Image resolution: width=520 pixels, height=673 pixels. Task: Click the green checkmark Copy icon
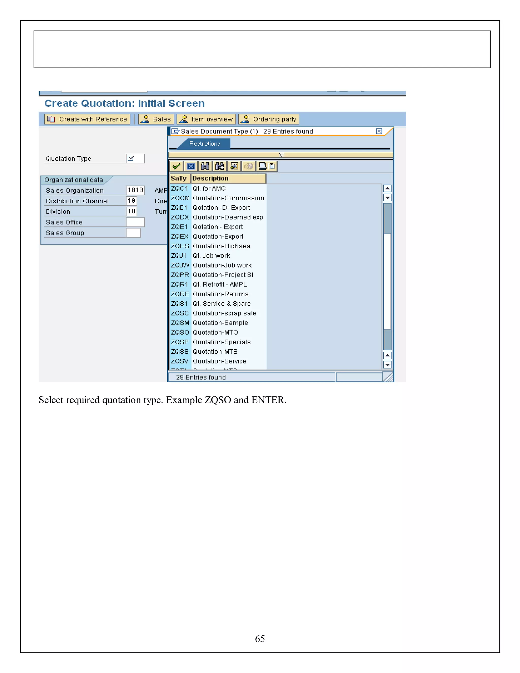[x=176, y=166]
